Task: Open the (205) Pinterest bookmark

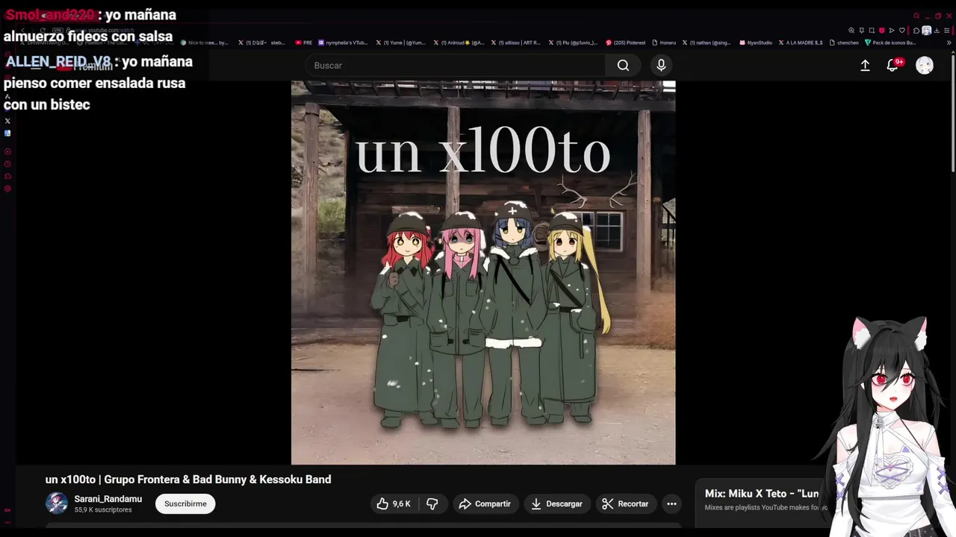Action: coord(626,43)
